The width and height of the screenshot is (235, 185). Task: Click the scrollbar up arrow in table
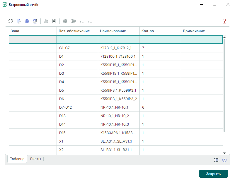(224, 37)
